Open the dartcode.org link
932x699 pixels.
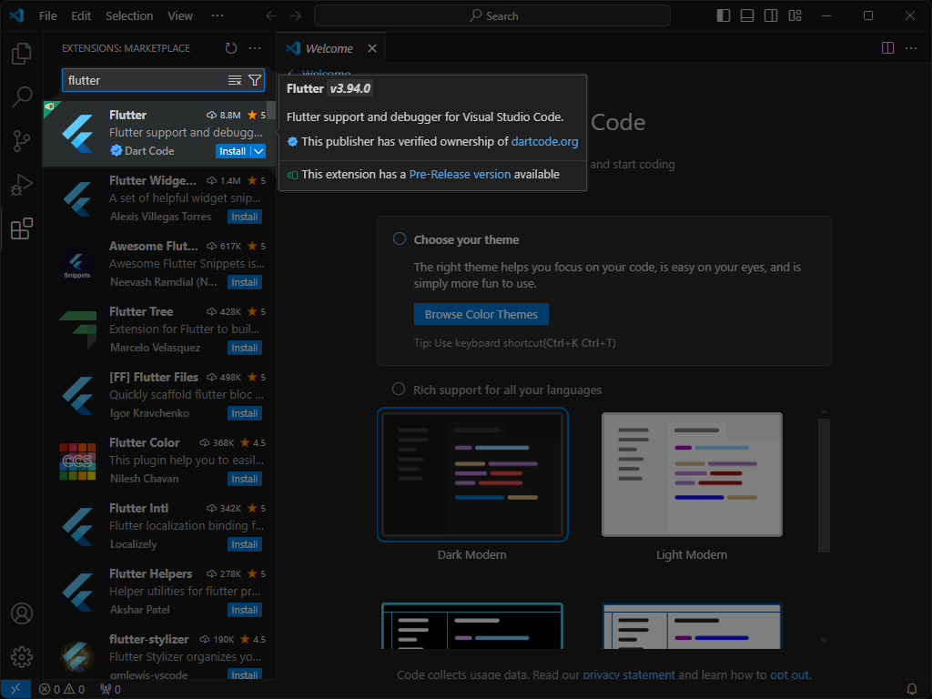click(x=544, y=141)
